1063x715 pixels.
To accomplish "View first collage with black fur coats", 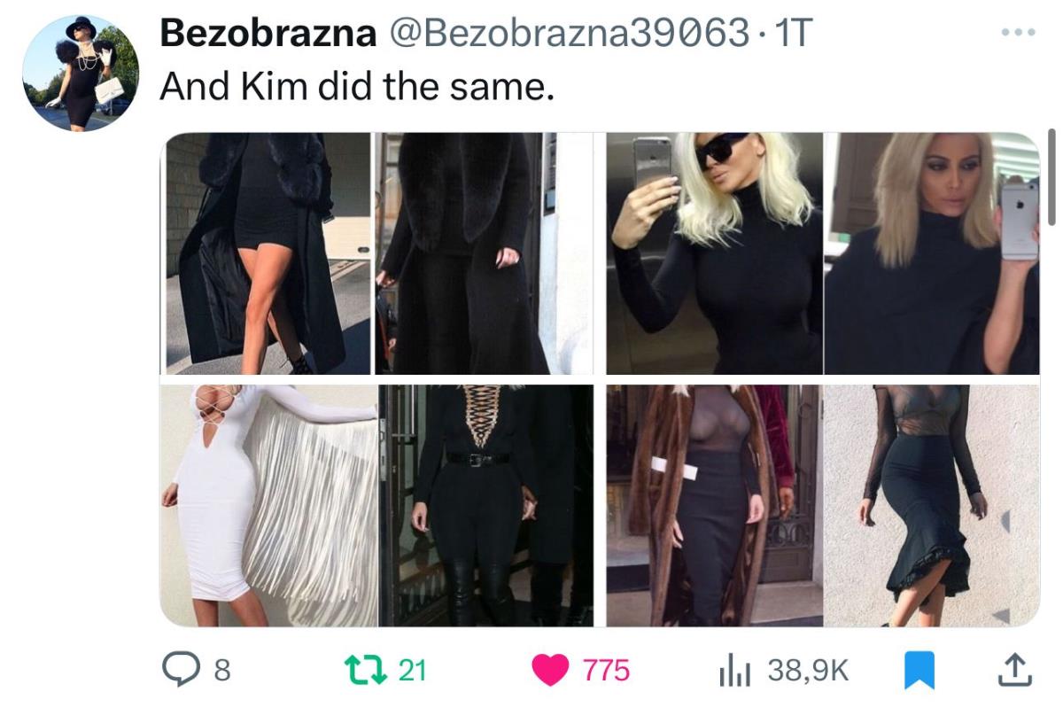I will [x=378, y=253].
